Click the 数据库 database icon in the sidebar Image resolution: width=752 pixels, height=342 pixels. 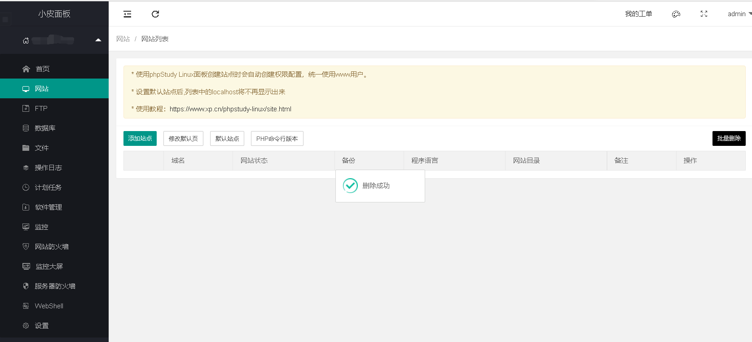pyautogui.click(x=26, y=128)
